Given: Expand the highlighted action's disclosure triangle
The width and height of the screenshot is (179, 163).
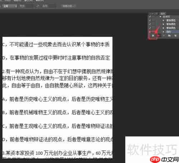Looking at the screenshot, I should click(x=163, y=32).
